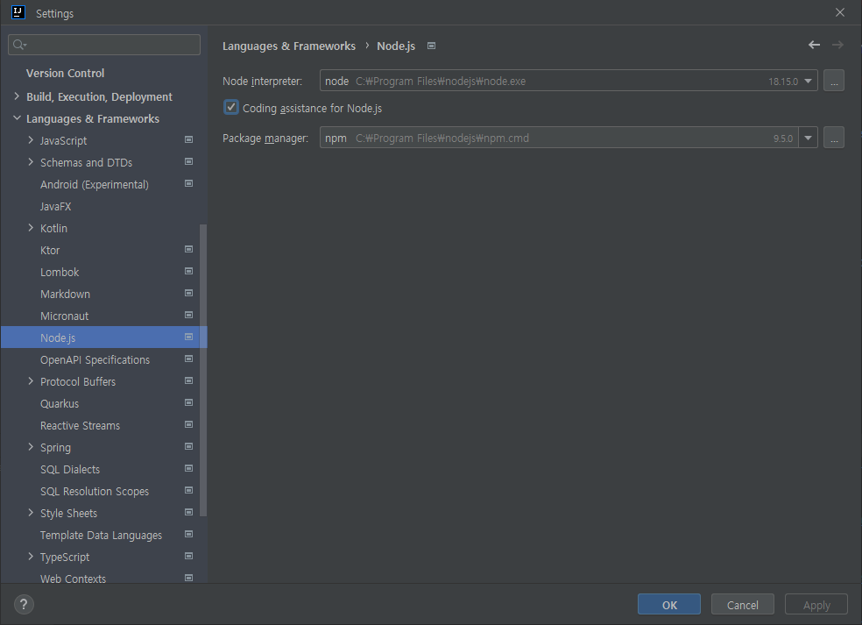Click the project icon beside Micronaut
This screenshot has height=625, width=862.
(188, 316)
